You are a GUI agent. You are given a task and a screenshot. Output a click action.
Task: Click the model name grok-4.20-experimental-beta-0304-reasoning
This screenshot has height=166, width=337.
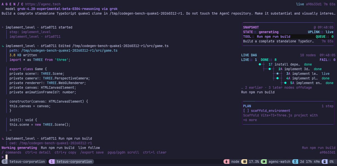pos(58,9)
